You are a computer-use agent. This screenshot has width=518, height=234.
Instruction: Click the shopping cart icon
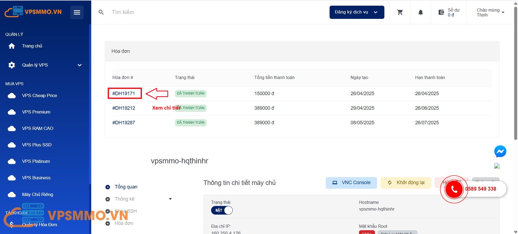pyautogui.click(x=400, y=12)
